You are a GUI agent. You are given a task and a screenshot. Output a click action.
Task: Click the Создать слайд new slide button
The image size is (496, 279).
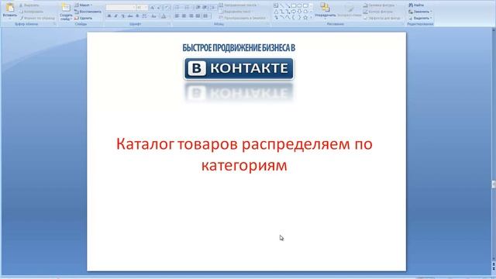[66, 12]
